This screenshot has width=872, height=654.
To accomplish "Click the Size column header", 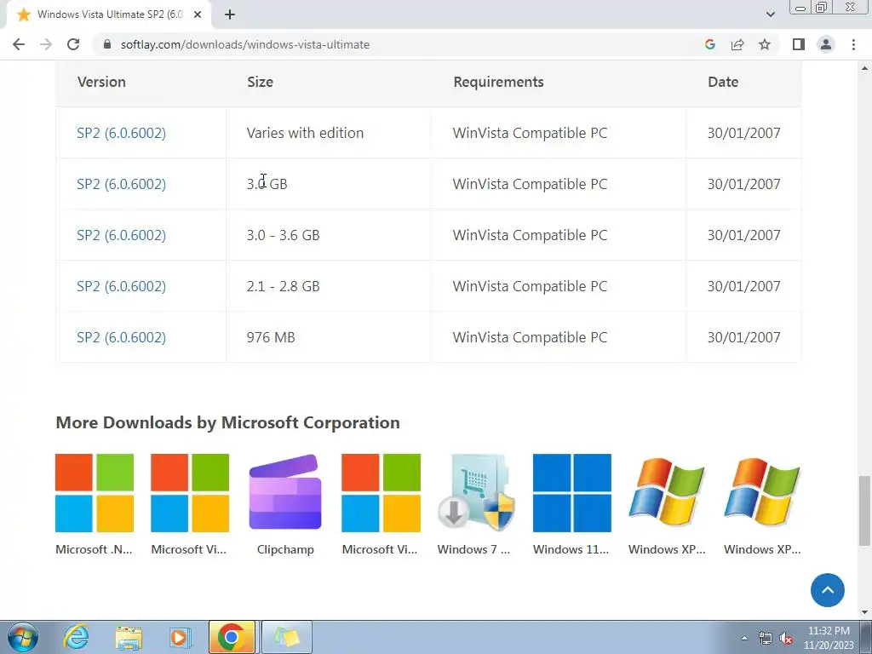I will tap(261, 82).
